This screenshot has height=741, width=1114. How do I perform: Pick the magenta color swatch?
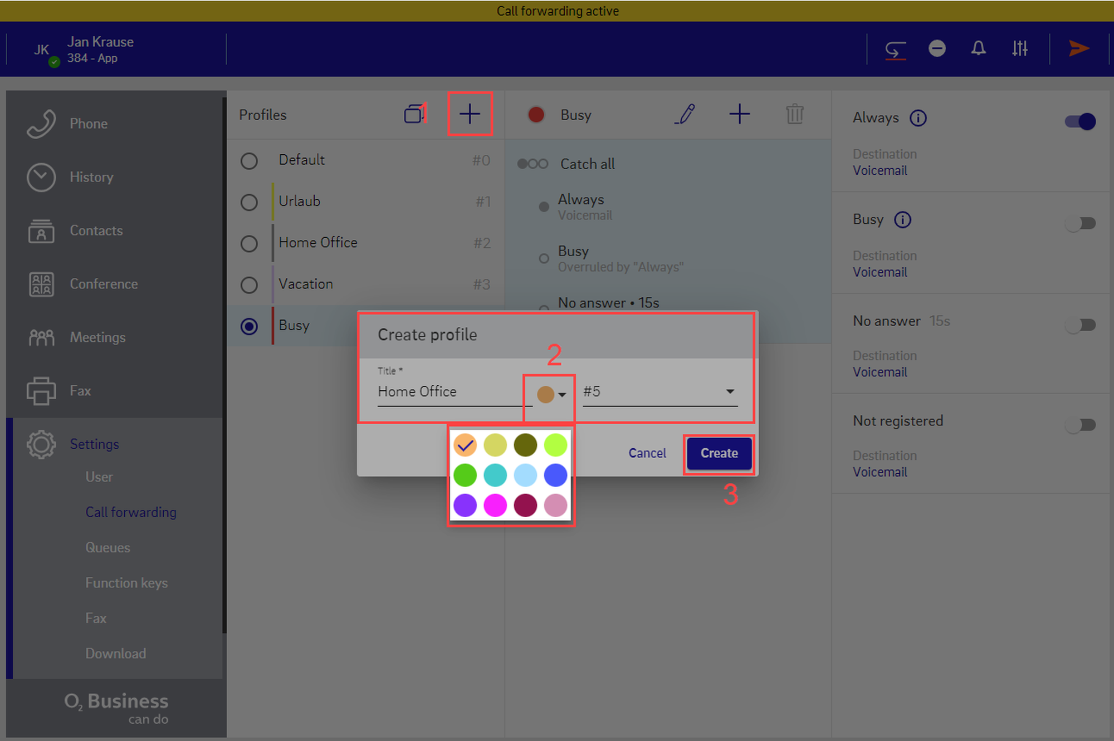495,505
